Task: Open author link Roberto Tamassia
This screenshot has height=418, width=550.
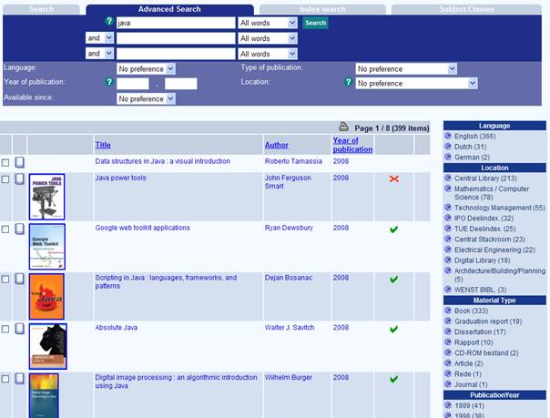Action: pos(293,161)
